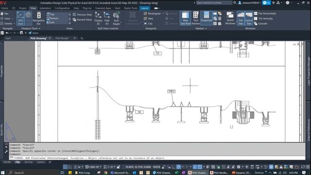The width and height of the screenshot is (311, 175).
Task: Toggle PAPER space in status bar
Action: (x=156, y=167)
